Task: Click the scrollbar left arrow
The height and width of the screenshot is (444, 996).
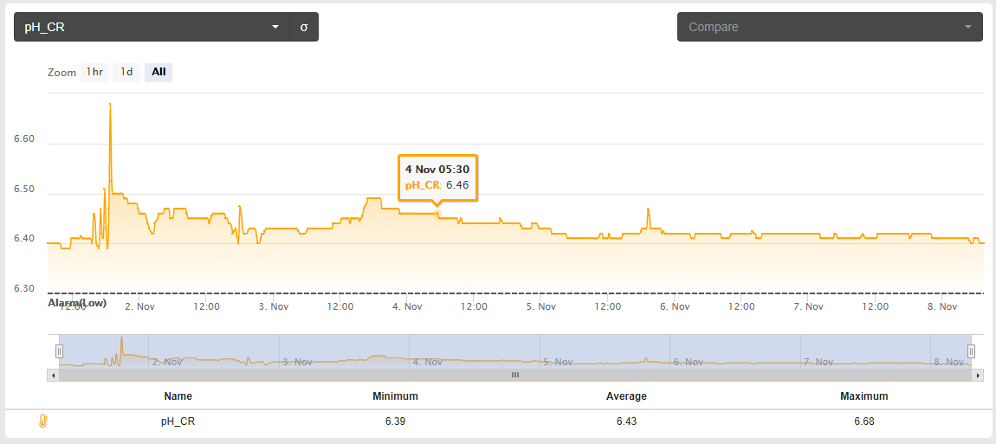Action: tap(53, 376)
